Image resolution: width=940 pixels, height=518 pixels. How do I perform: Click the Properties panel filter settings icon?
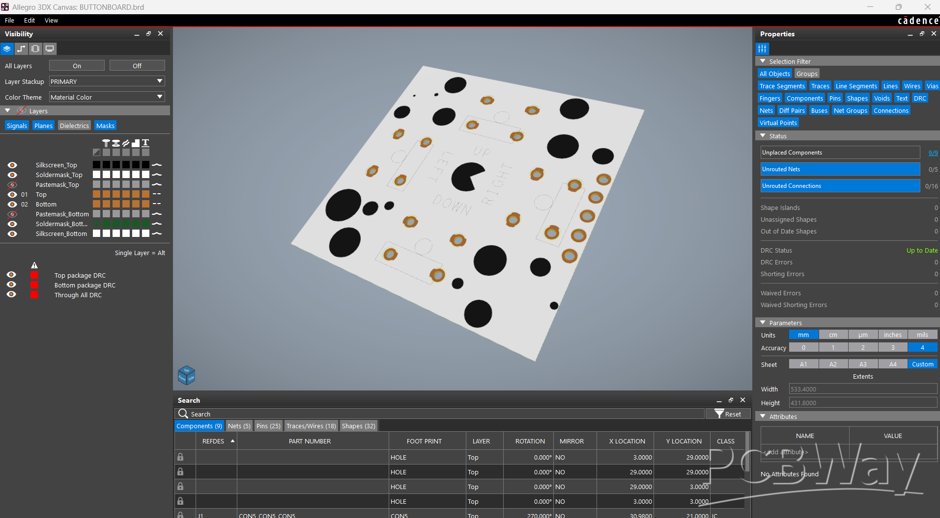pos(762,49)
